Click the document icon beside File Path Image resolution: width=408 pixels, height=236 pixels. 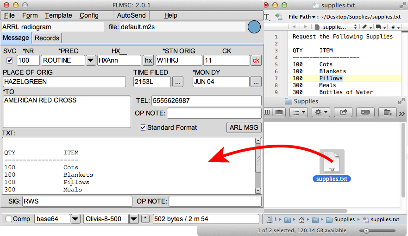[279, 17]
